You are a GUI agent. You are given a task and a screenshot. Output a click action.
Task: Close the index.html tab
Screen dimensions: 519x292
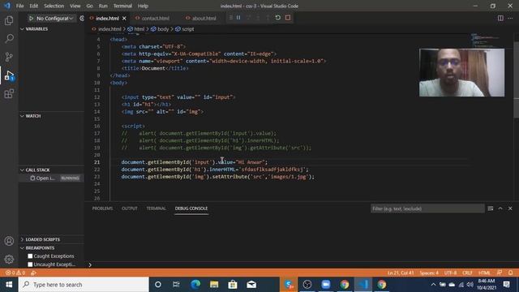[124, 18]
